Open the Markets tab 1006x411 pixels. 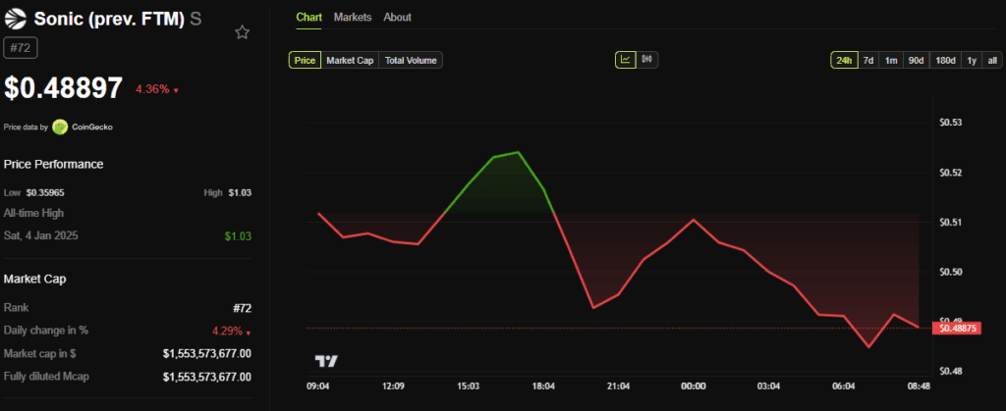point(353,18)
